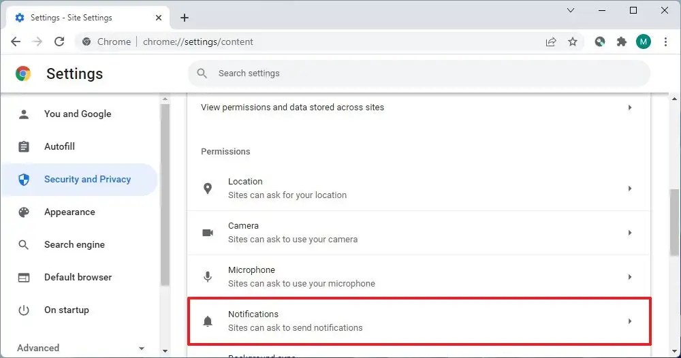681x358 pixels.
Task: Click the person icon beside You and Google
Action: (24, 114)
